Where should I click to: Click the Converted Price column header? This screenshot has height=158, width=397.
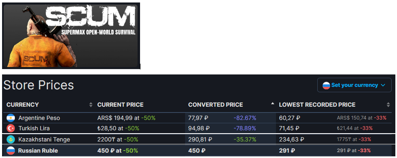[x=216, y=105]
